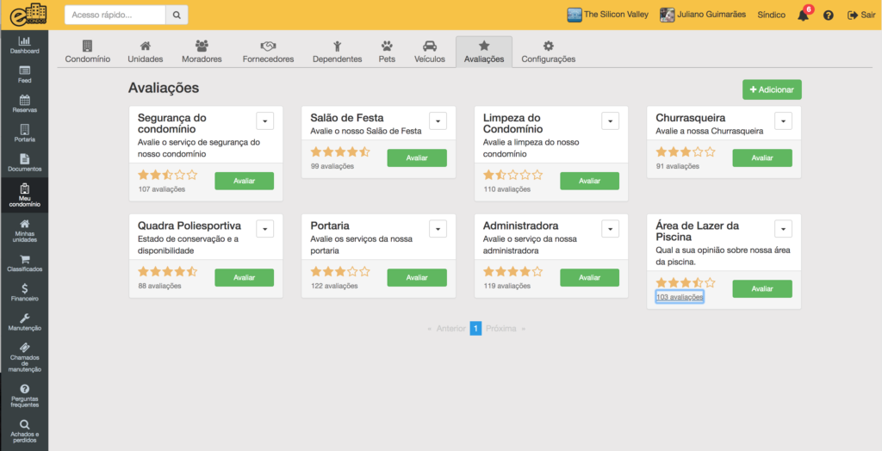Screen dimensions: 882x451
Task: Select the Avaliações tab
Action: (x=484, y=52)
